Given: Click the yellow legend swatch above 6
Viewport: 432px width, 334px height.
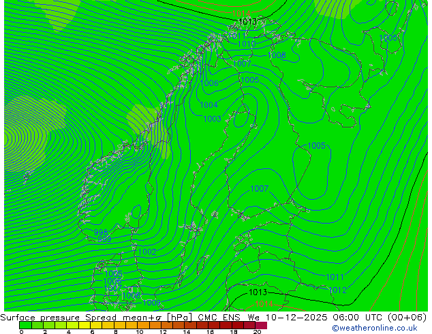Looking at the screenshot, I should point(96,325).
